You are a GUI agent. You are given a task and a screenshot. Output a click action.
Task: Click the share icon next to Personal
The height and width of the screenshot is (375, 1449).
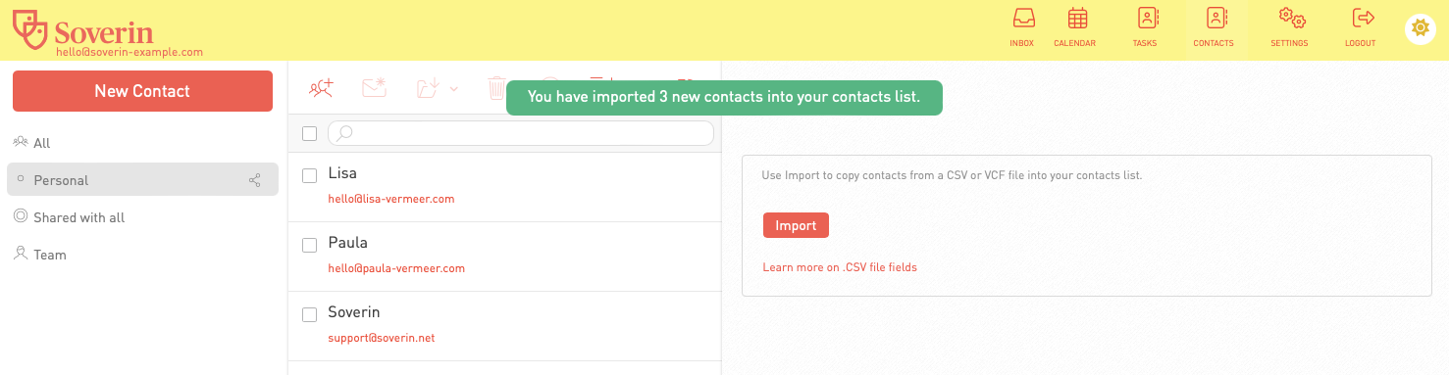(x=255, y=180)
